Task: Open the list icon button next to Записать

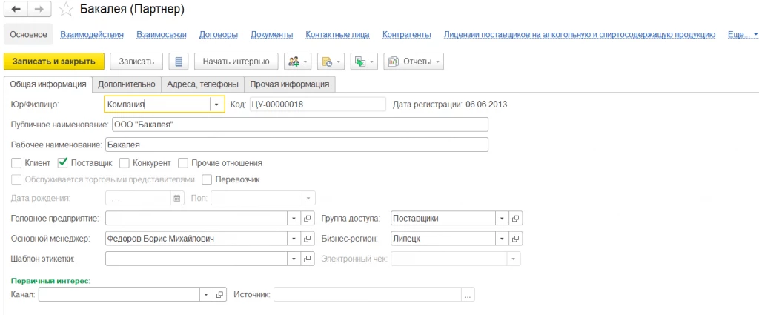Action: [x=179, y=62]
